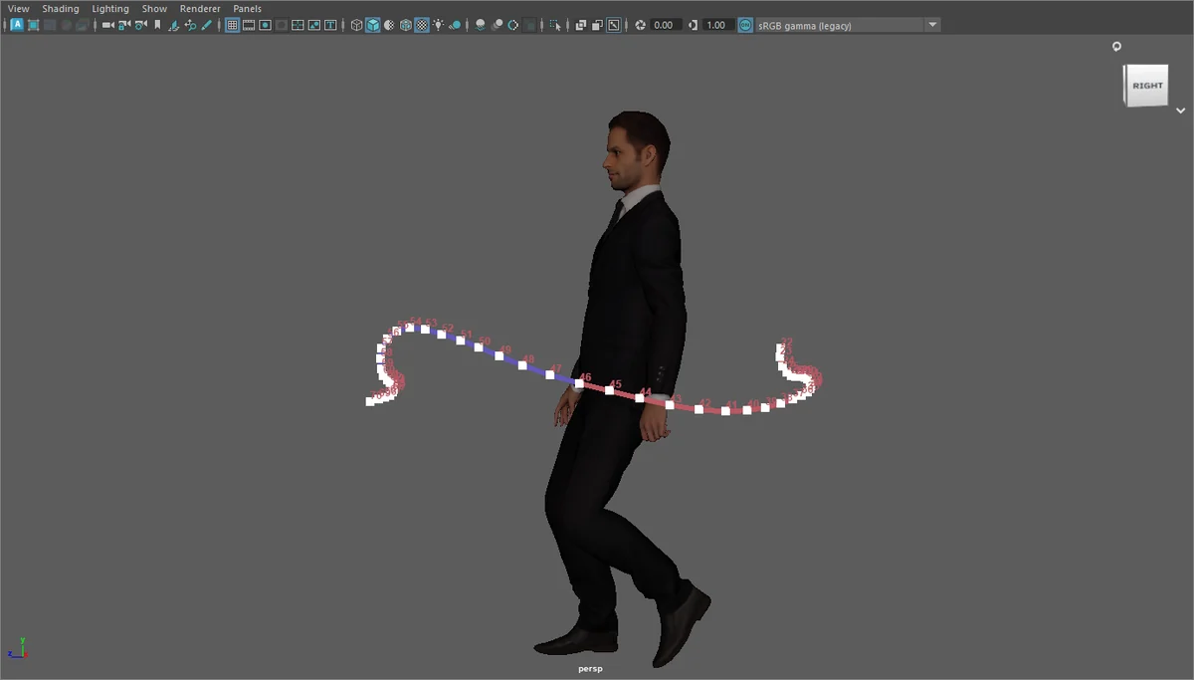Image resolution: width=1194 pixels, height=680 pixels.
Task: Click the ViewCube home icon
Action: (1116, 46)
